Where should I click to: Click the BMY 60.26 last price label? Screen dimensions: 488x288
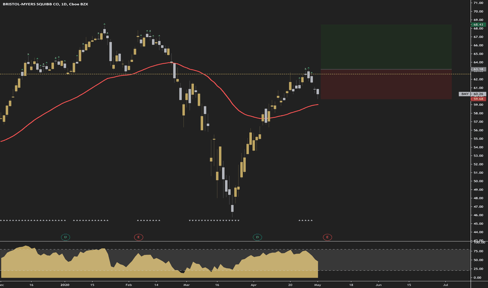pos(472,94)
